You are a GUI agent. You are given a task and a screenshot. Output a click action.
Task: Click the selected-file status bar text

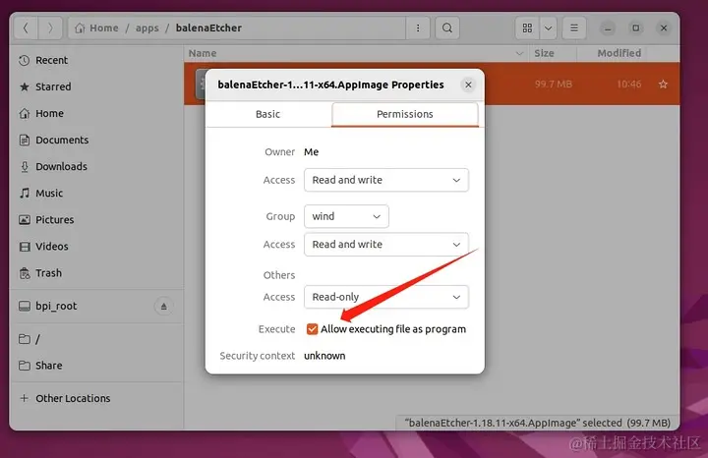point(537,423)
